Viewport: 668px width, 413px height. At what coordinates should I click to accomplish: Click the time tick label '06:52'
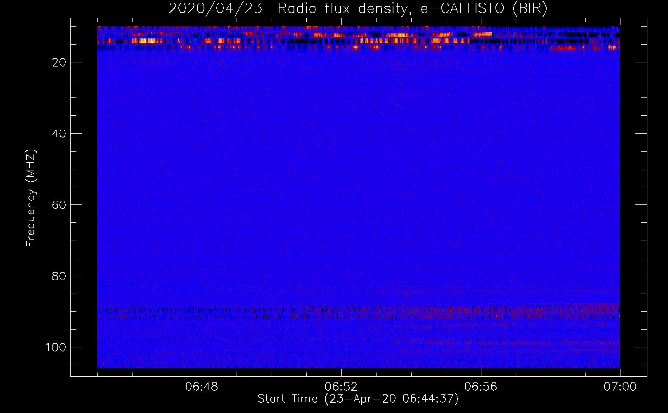pos(341,387)
